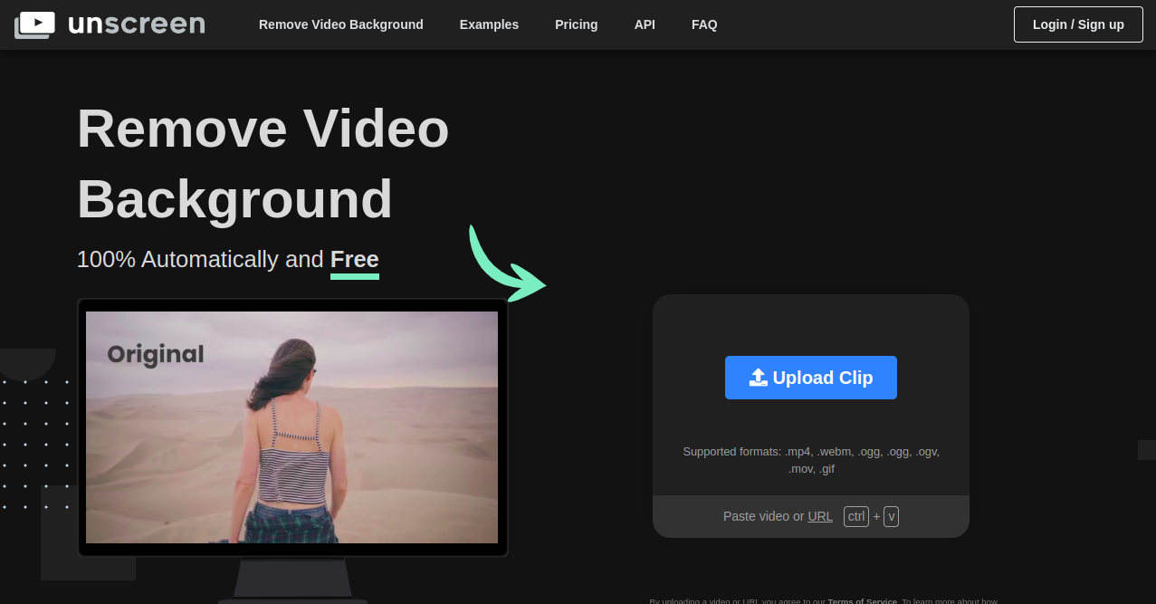Screen dimensions: 1156x604
Task: Click the blue Upload Clip button
Action: pyautogui.click(x=810, y=378)
